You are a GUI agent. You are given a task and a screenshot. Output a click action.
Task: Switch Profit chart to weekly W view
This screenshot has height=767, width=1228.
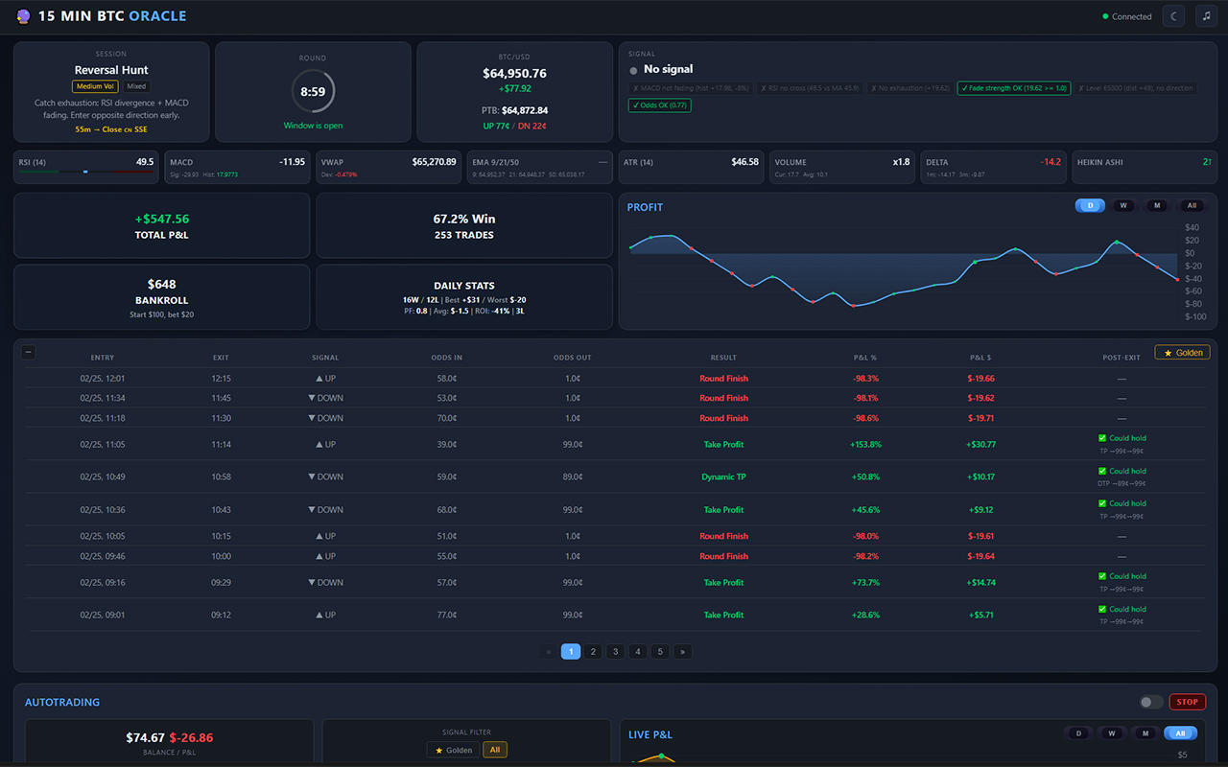click(x=1122, y=205)
